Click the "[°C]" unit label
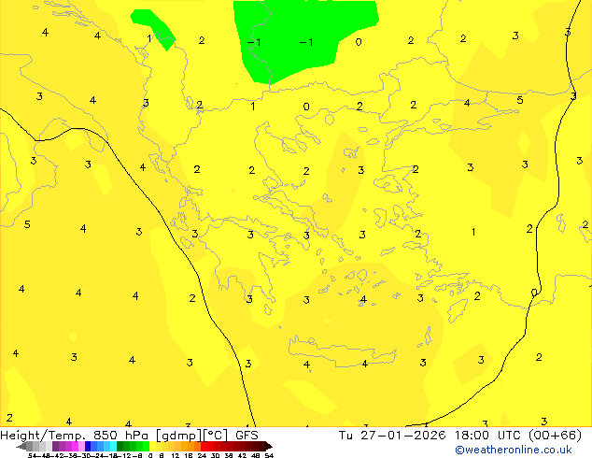Viewport: 592px width, 458px height. pyautogui.click(x=215, y=436)
